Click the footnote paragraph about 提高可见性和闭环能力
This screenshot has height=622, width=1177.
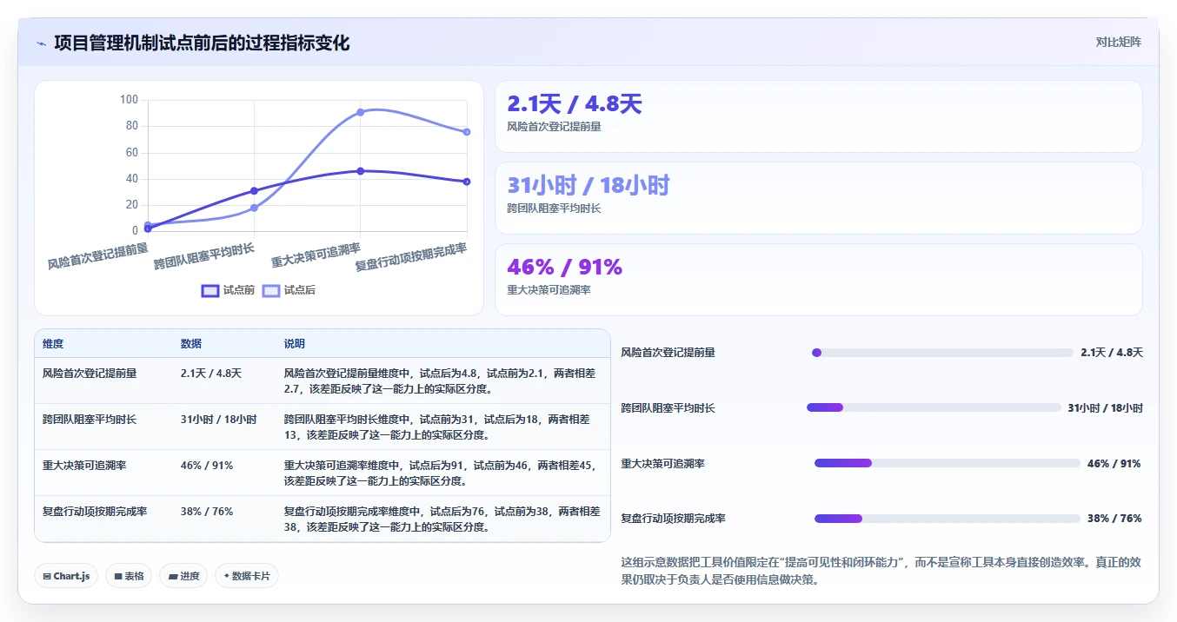881,571
